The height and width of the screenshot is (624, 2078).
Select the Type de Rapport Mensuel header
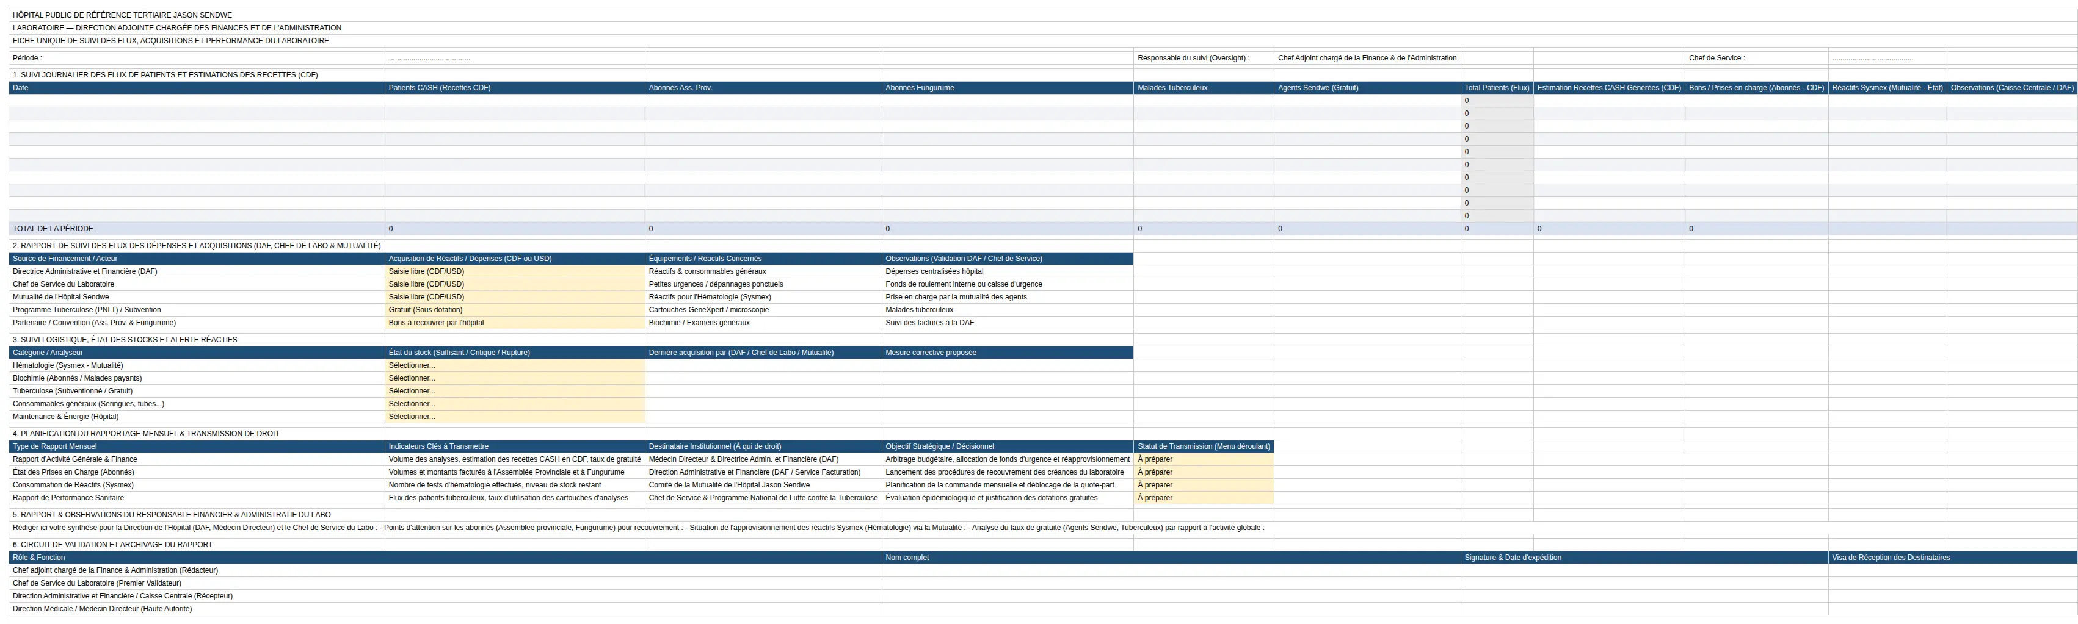[197, 446]
